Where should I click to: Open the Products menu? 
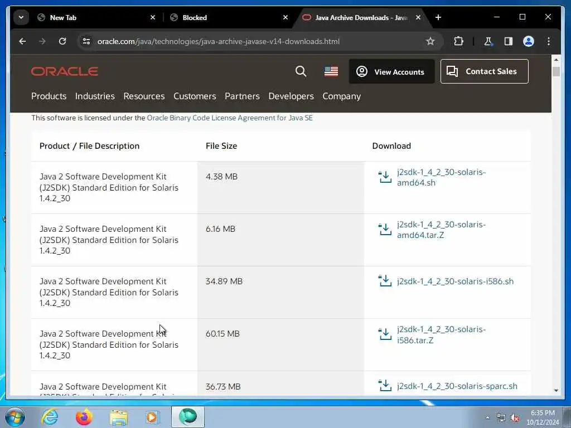point(49,96)
